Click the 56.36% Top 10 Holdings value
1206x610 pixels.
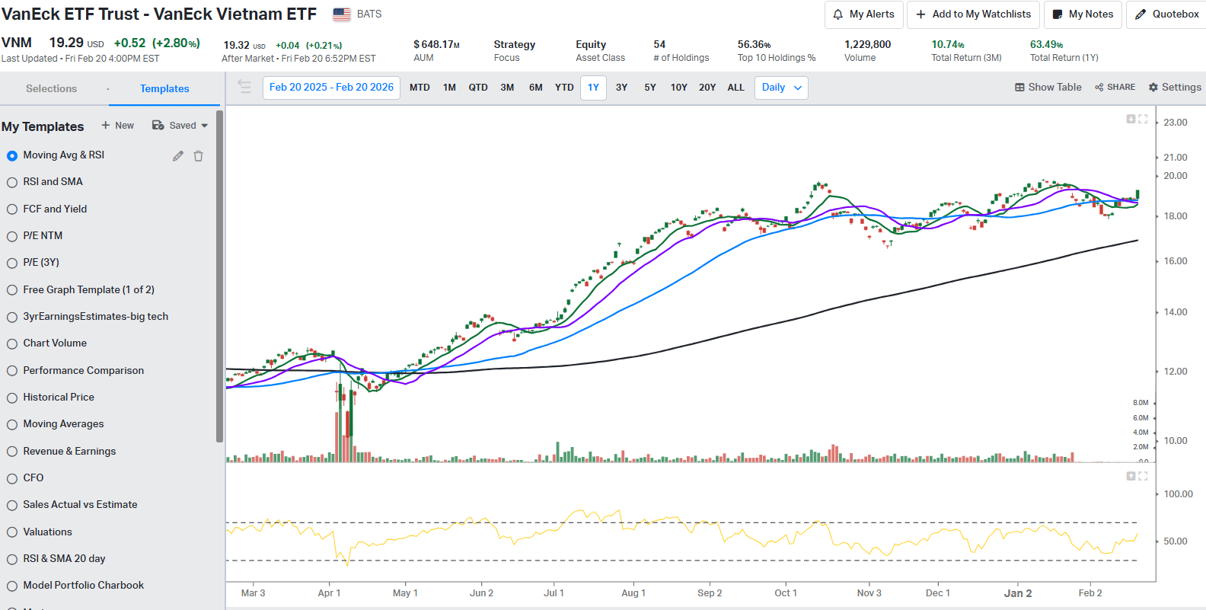(754, 45)
